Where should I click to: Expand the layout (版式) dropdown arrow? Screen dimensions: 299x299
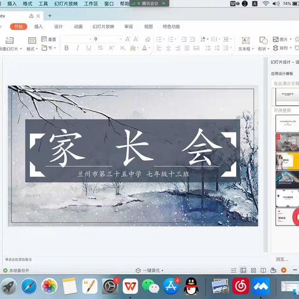pyautogui.click(x=37, y=49)
